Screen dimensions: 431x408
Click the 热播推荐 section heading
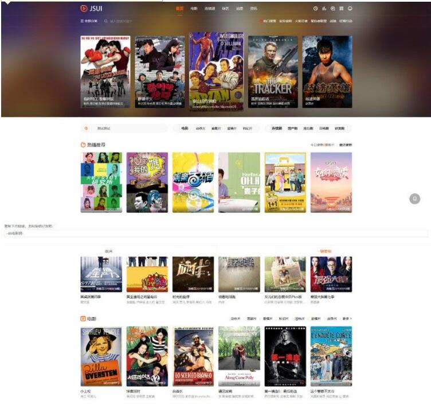pos(96,145)
